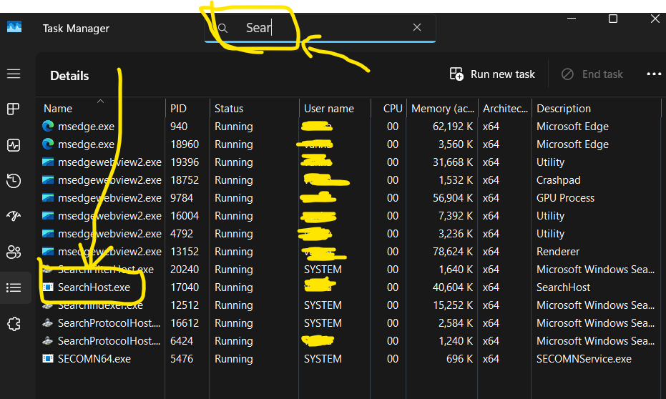Sort by the PID column header

[178, 109]
